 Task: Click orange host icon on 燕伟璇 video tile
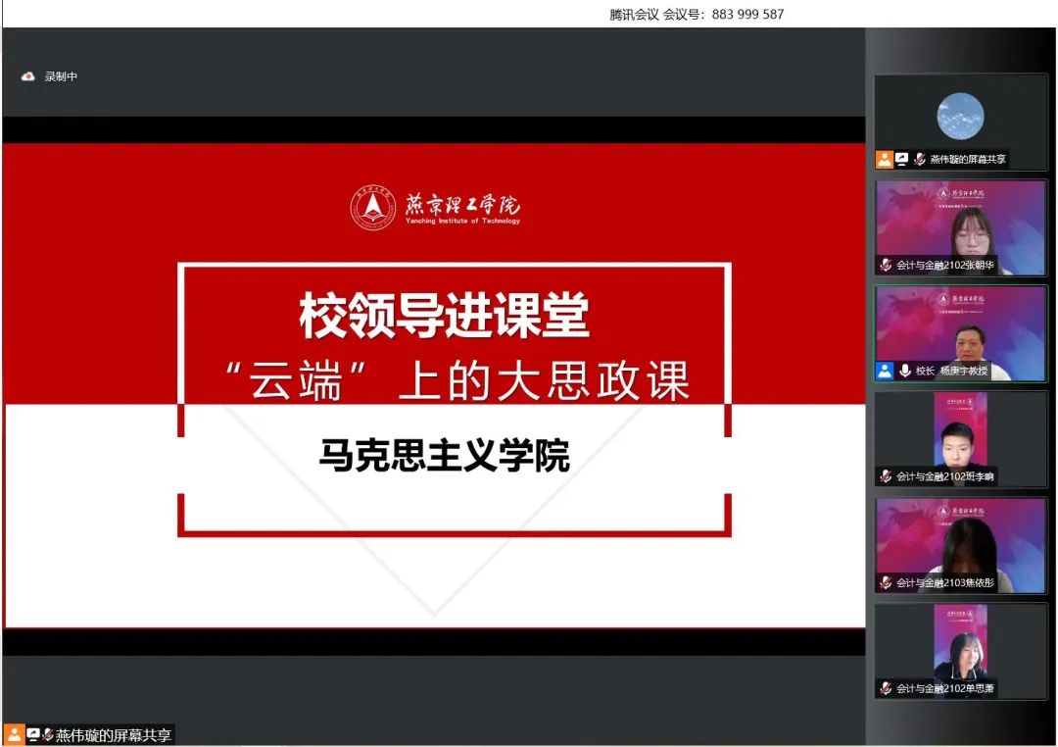885,159
